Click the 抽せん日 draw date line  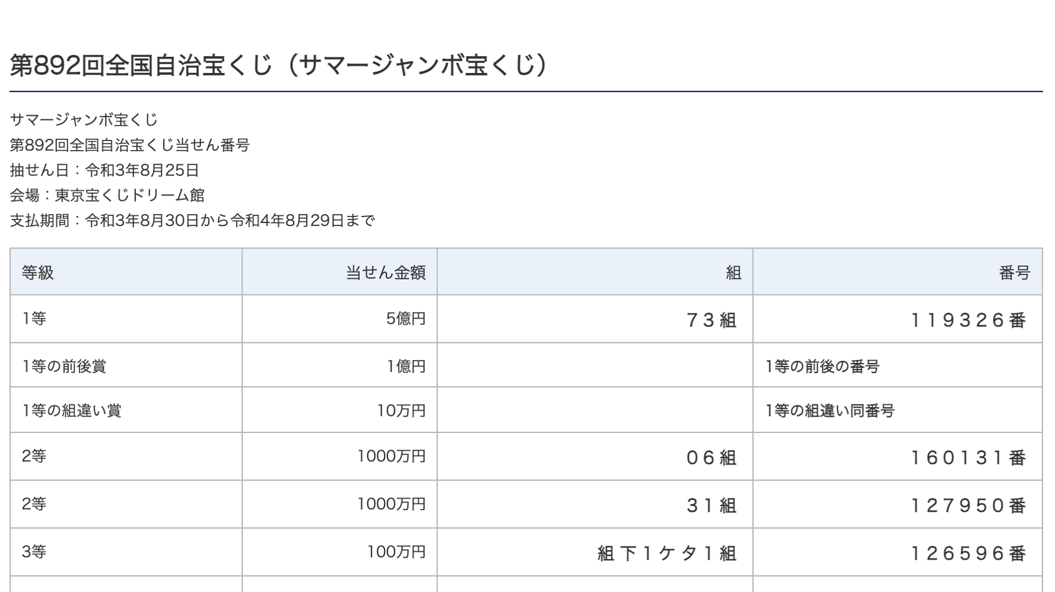click(104, 171)
